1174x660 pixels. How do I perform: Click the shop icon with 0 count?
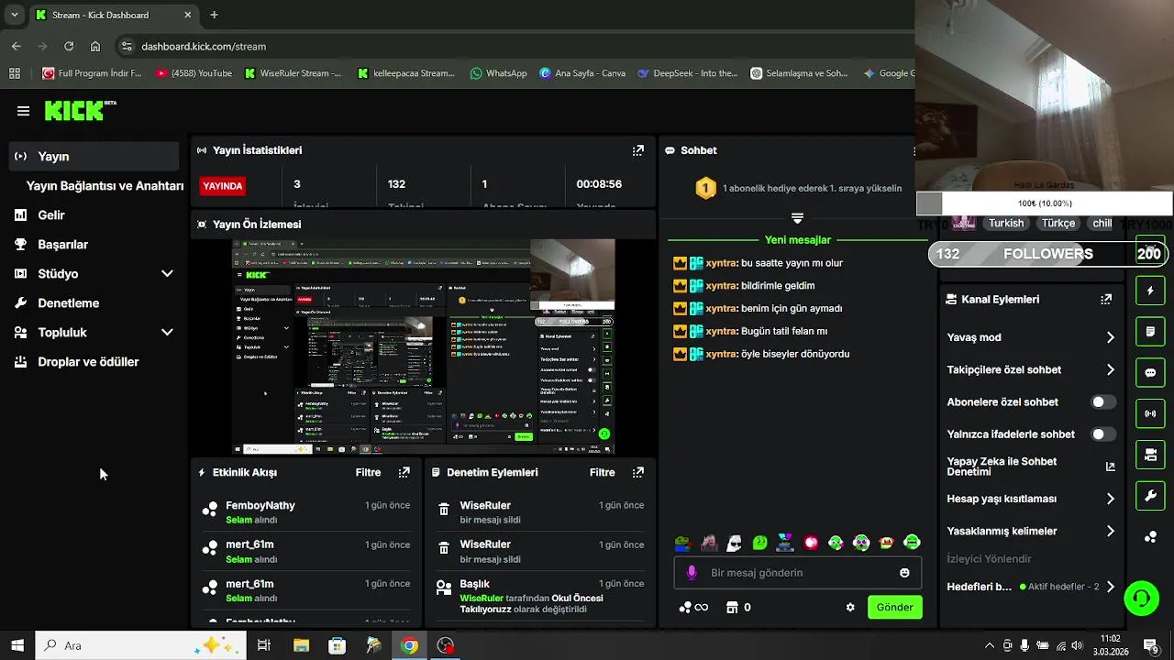[x=738, y=607]
